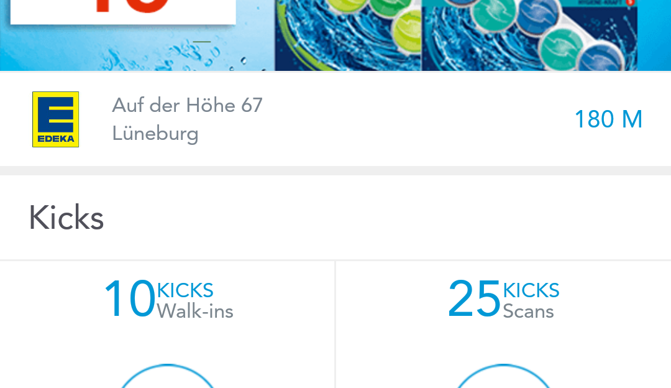Select the Lüneburg city text

click(155, 134)
